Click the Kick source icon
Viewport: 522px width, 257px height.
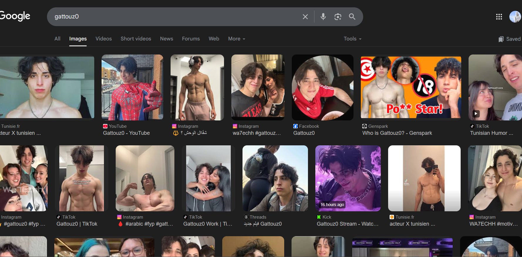pos(319,217)
